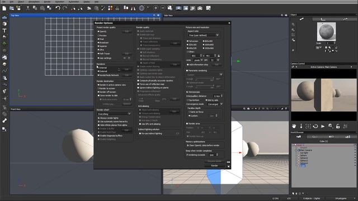Create a new scene with toolbar icon
Image resolution: width=358 pixels, height=201 pixels.
[x=4, y=8]
